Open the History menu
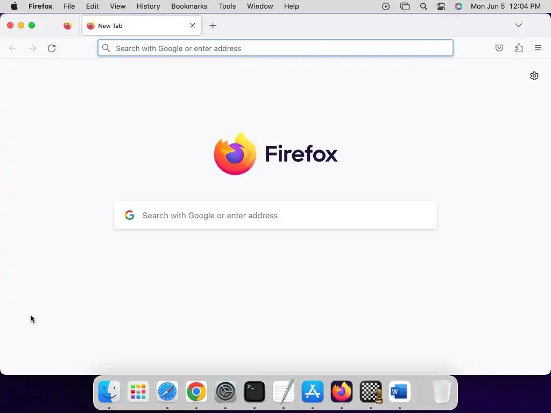This screenshot has height=413, width=551. (149, 6)
